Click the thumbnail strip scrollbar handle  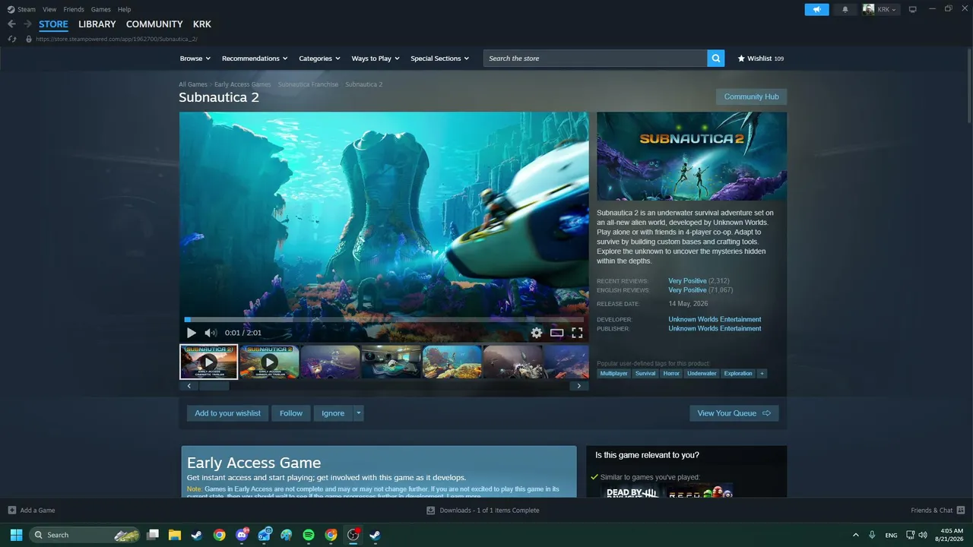tap(214, 386)
